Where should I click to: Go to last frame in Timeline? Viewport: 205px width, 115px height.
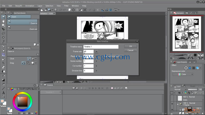pos(102,88)
